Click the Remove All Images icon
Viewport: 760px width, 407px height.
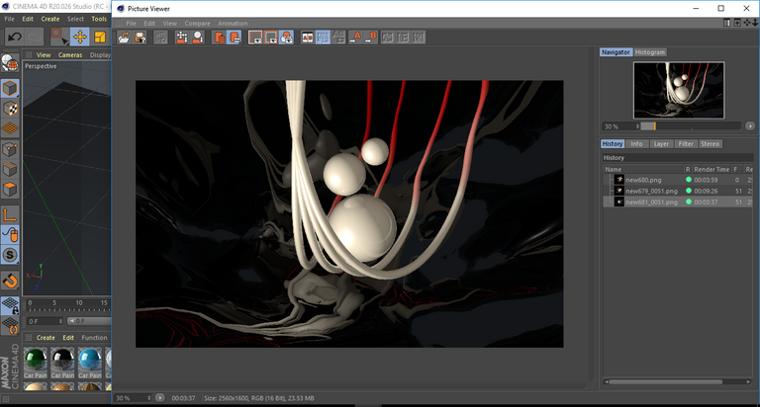coord(219,38)
